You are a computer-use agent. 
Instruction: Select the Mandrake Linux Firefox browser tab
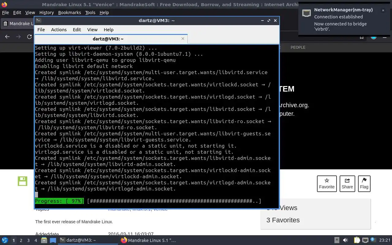(x=18, y=24)
